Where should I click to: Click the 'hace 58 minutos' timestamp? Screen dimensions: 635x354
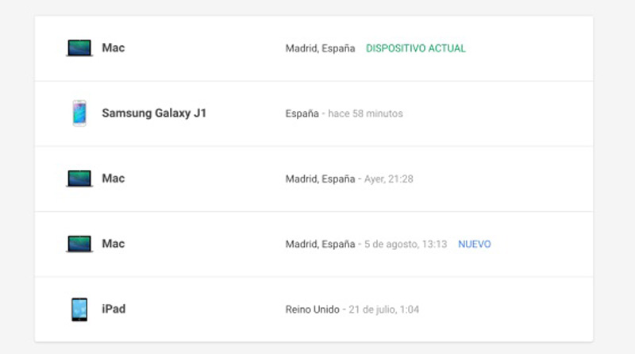tap(366, 114)
